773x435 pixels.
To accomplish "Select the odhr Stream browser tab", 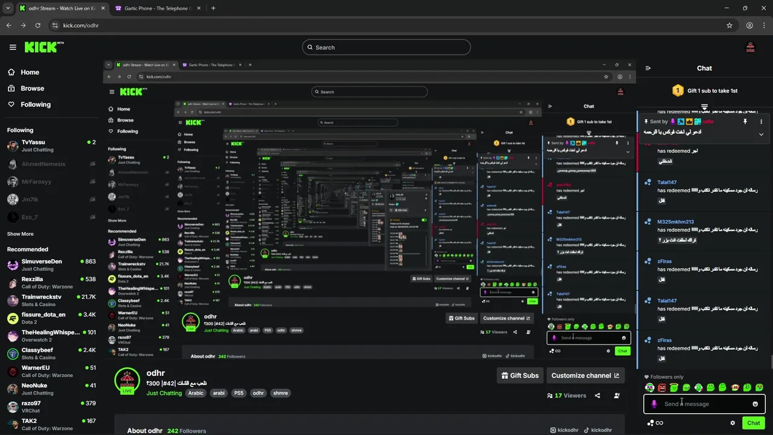I will coord(63,8).
